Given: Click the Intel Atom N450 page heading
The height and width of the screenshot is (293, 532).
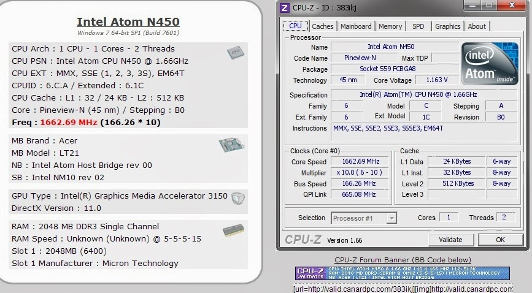Looking at the screenshot, I should coord(128,21).
